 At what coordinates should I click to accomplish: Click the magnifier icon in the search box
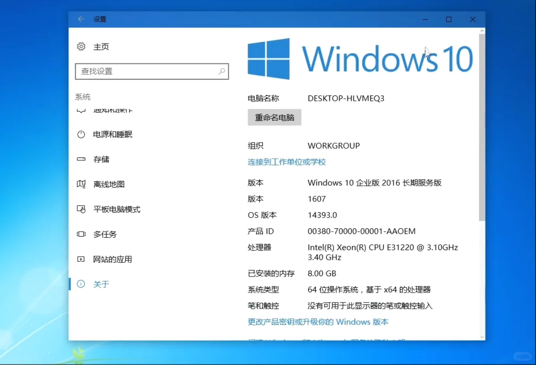pyautogui.click(x=222, y=71)
